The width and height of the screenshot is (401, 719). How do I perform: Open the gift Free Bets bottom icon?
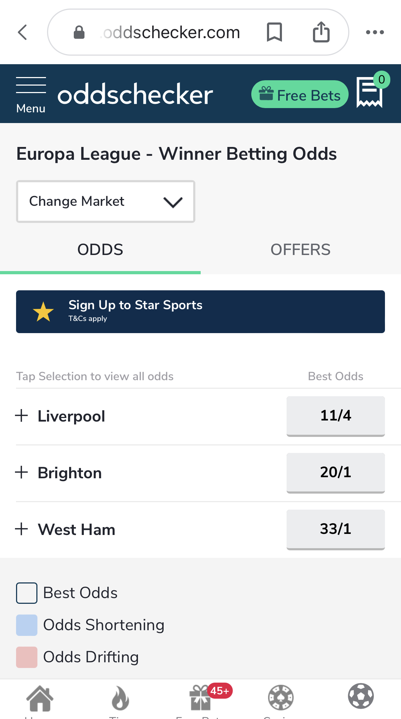pyautogui.click(x=200, y=698)
